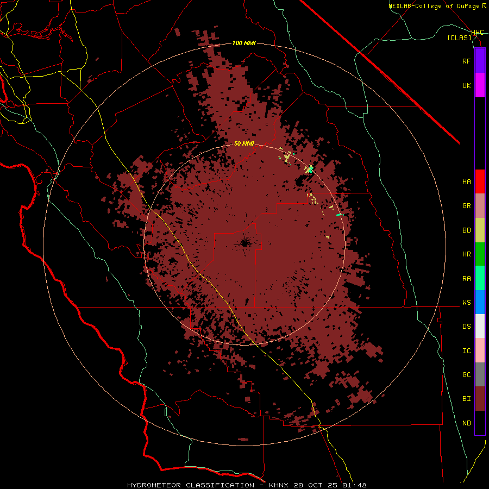Select the GC gray legend swatch
The height and width of the screenshot is (489, 489).
(x=480, y=374)
